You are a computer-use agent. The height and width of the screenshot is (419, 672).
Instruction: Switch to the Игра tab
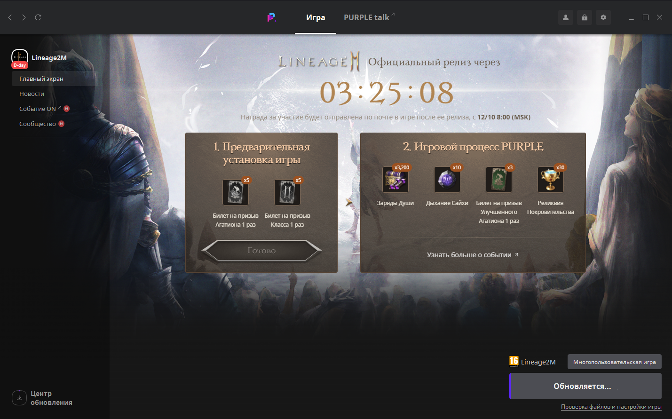point(316,17)
